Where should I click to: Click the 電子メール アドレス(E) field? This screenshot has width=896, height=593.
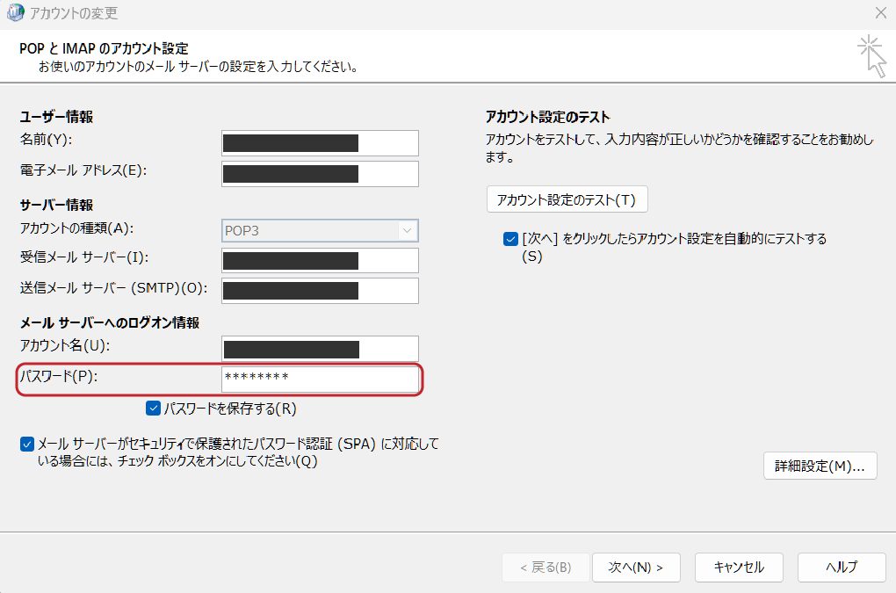click(x=320, y=174)
